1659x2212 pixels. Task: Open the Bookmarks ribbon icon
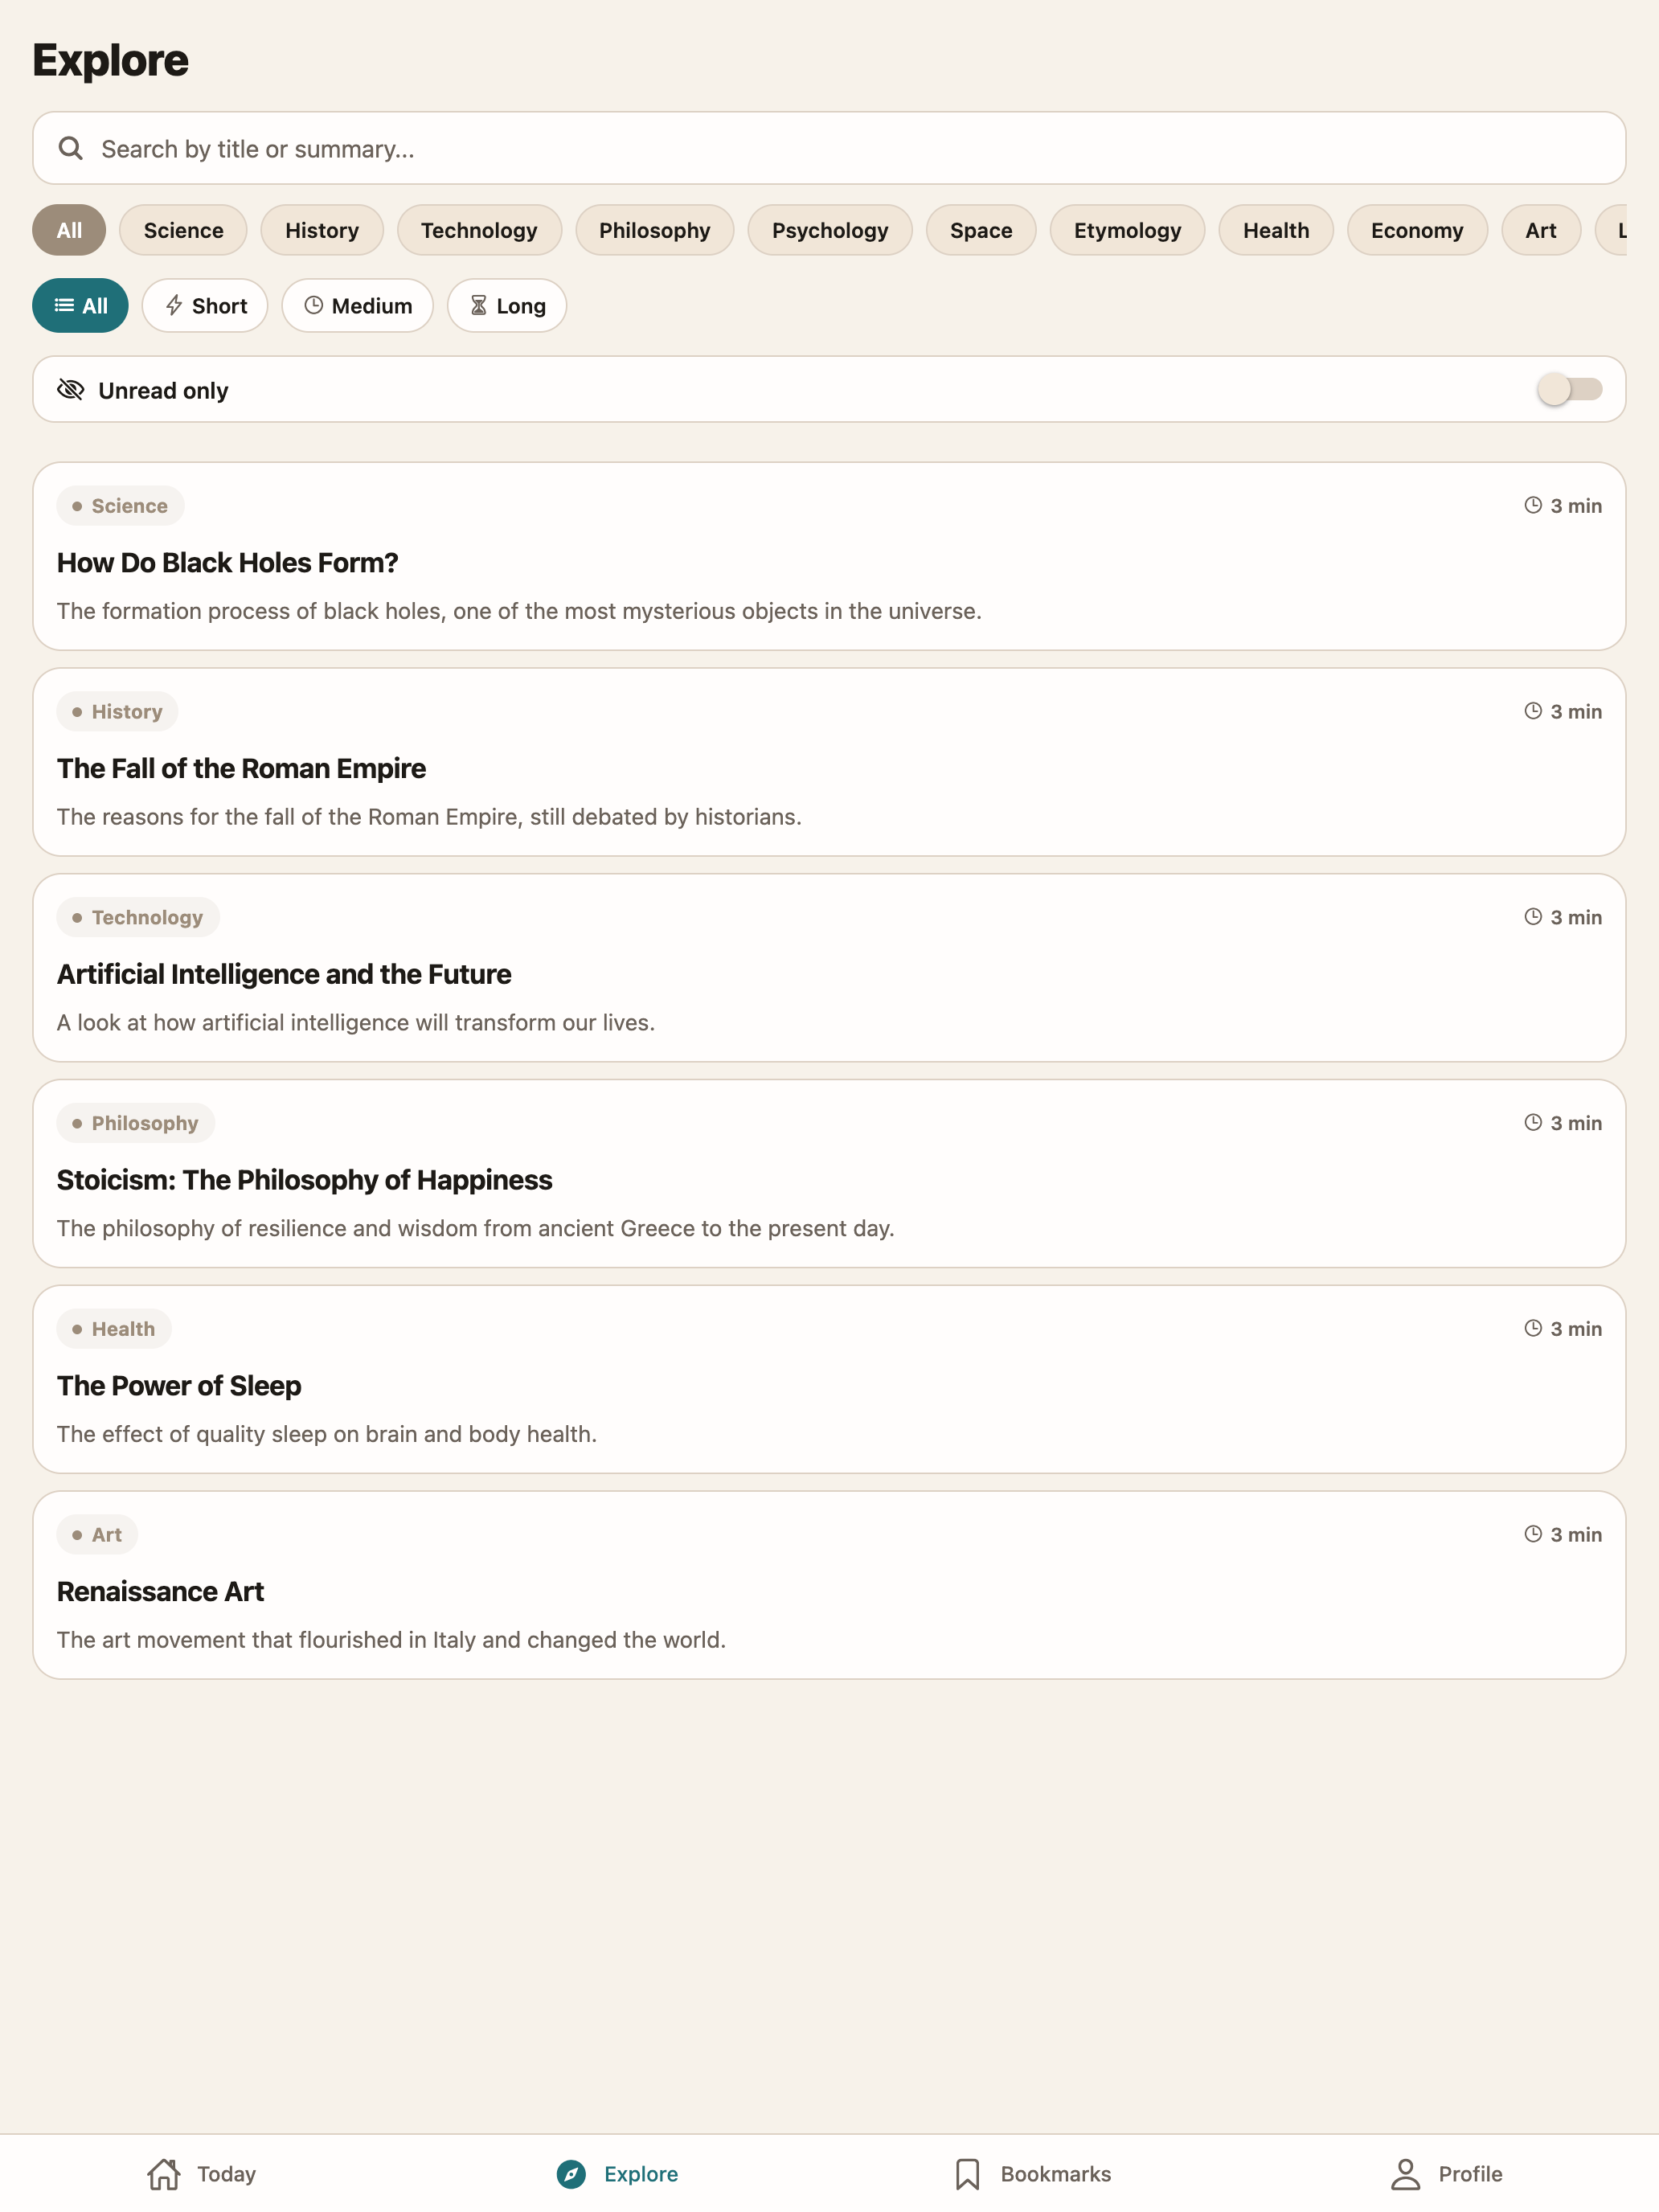tap(967, 2173)
